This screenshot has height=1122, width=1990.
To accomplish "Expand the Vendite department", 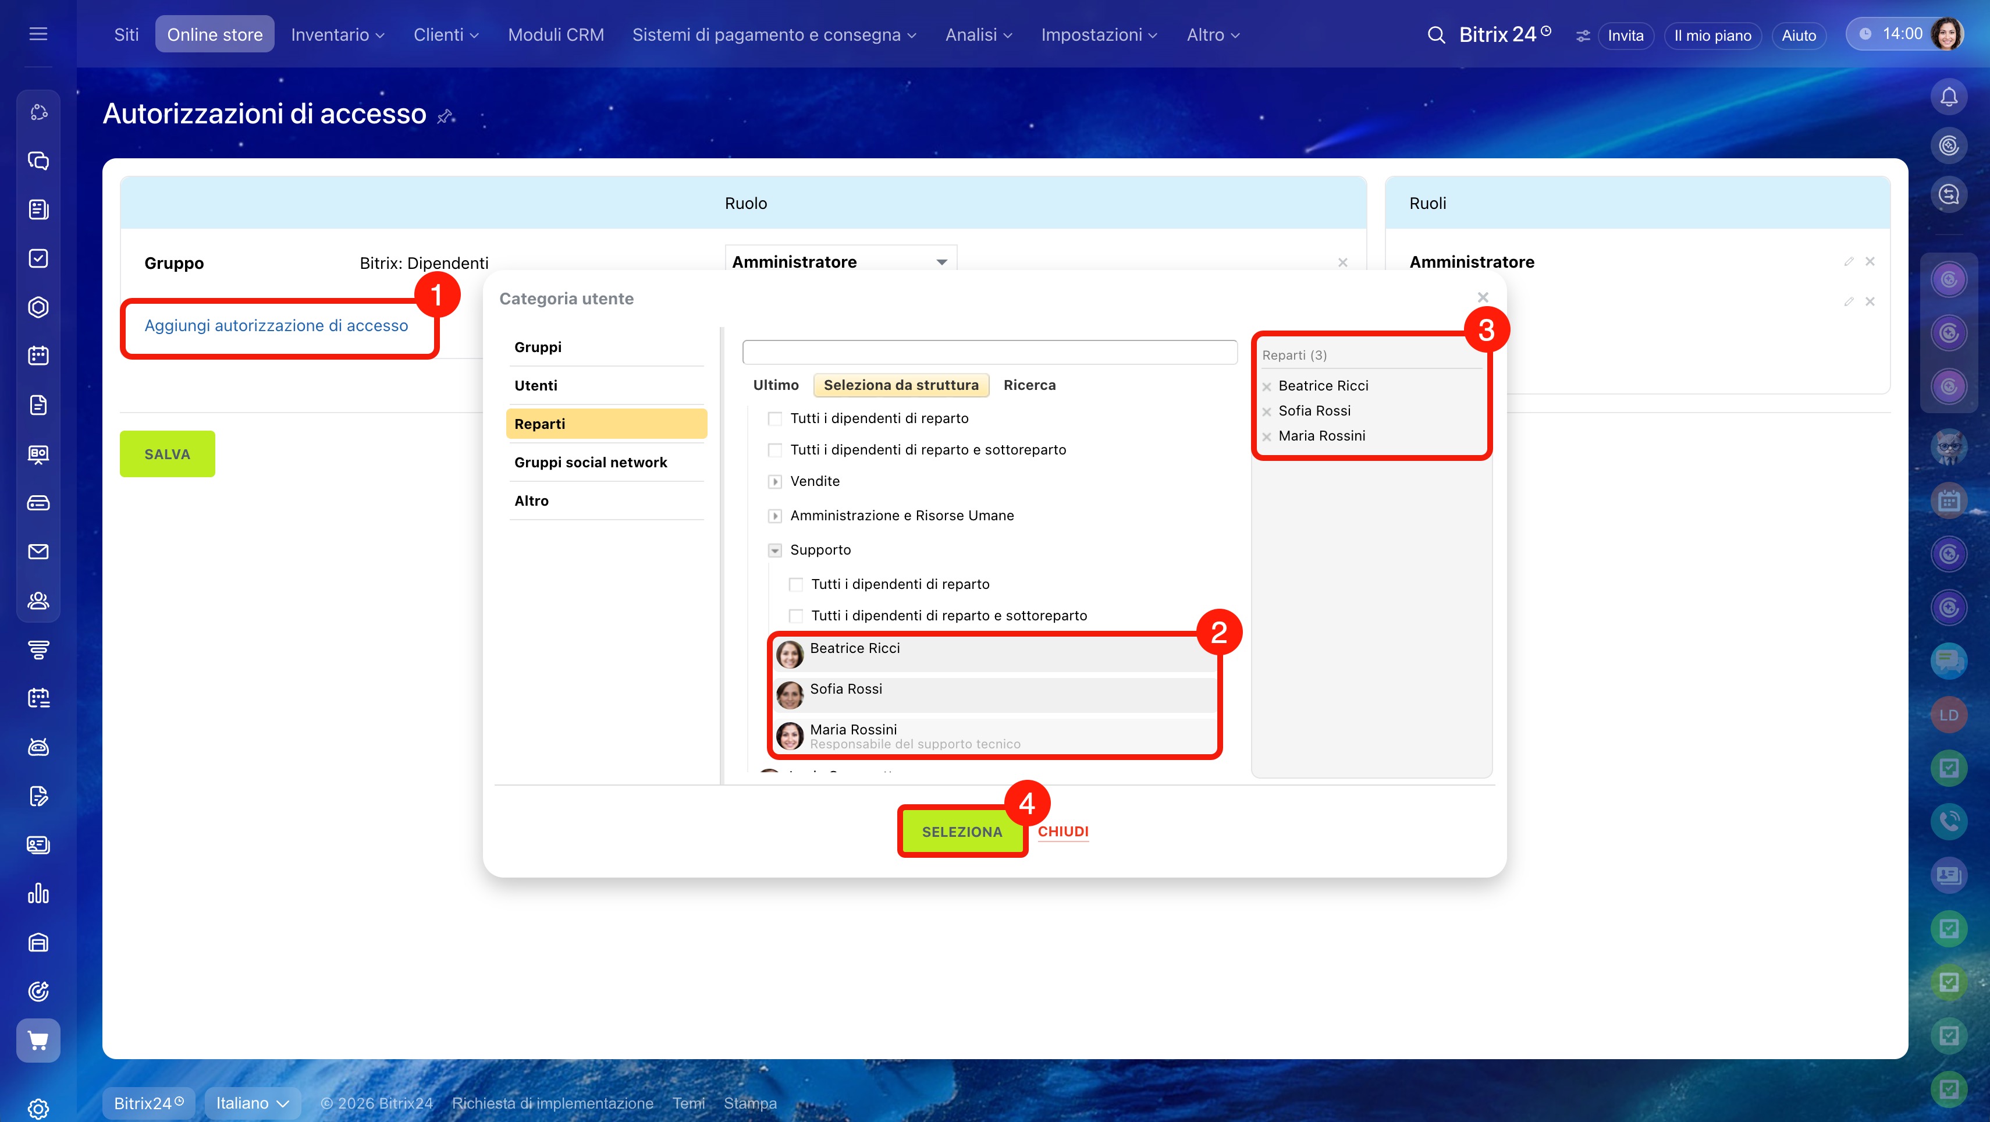I will (774, 482).
